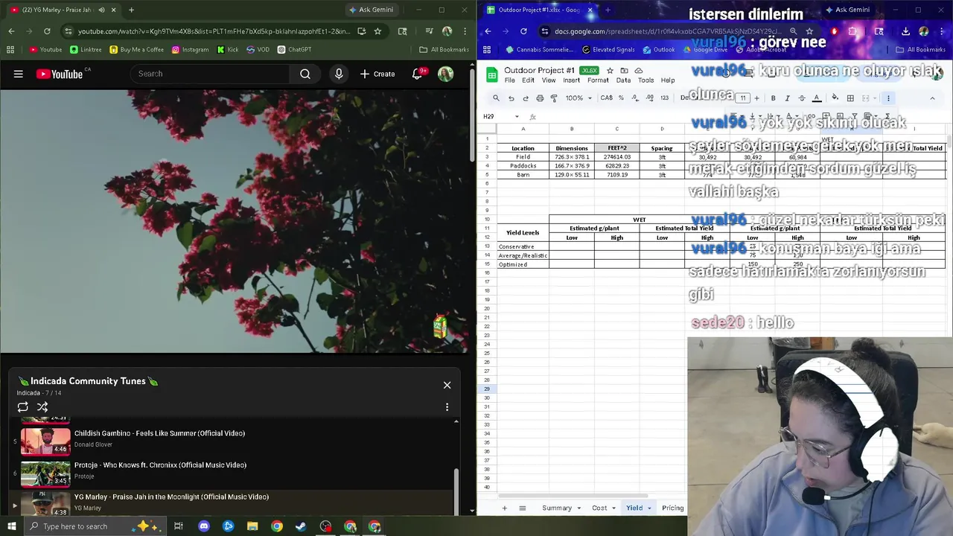Bookmark the YouTube page with star icon

click(377, 31)
